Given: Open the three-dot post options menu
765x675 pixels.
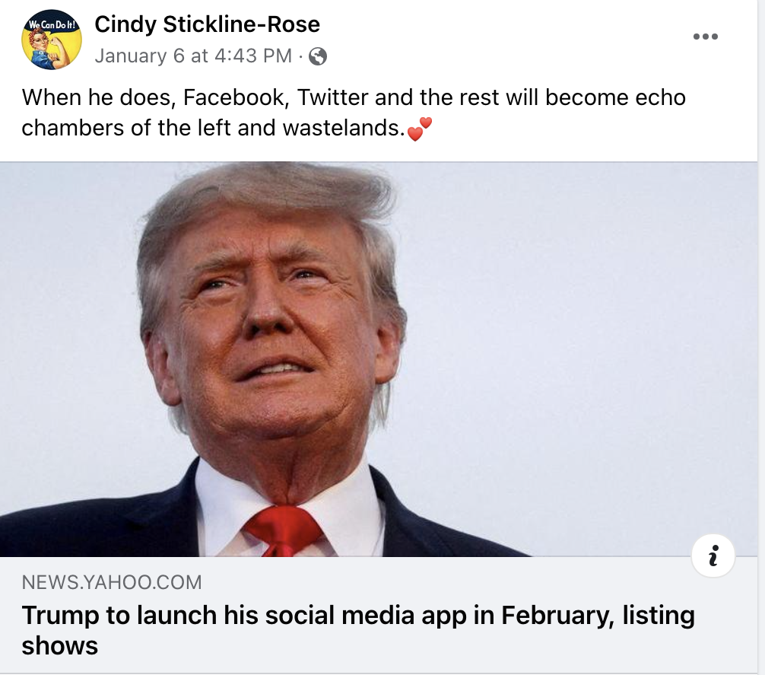Looking at the screenshot, I should tap(705, 37).
